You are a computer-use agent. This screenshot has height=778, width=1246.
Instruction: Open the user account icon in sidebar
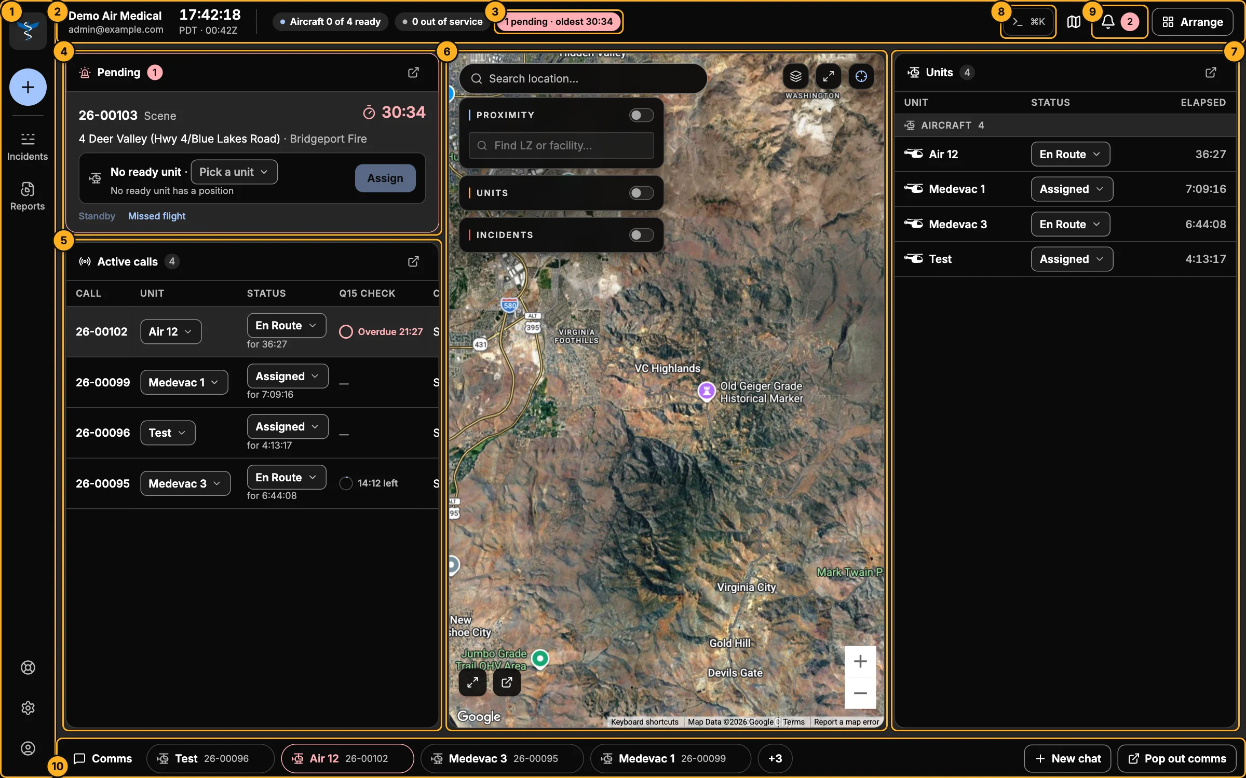coord(28,748)
